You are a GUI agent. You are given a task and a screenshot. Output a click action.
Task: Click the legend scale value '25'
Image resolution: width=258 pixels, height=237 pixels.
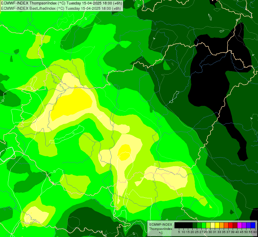(x=197, y=232)
